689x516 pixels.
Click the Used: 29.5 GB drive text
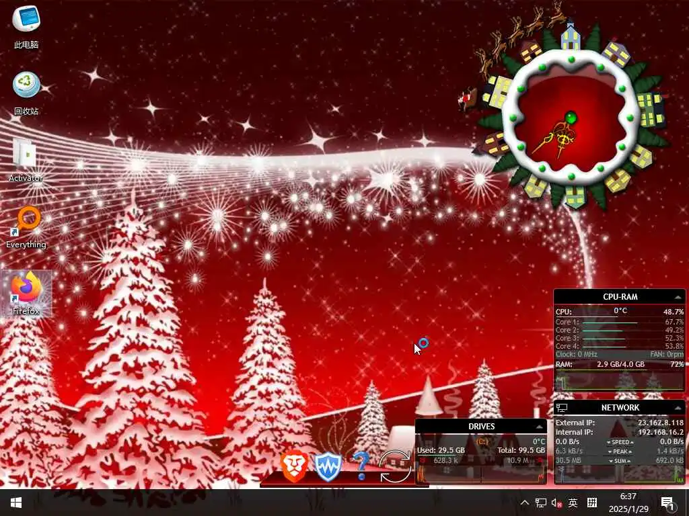click(441, 450)
